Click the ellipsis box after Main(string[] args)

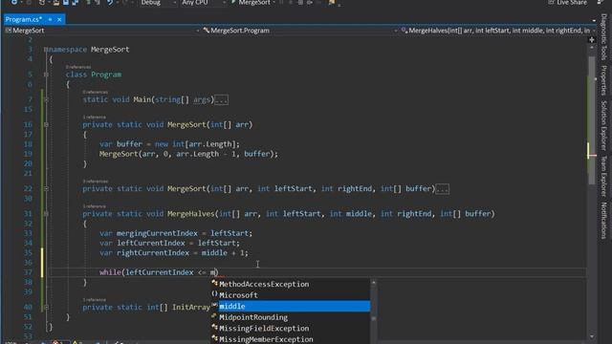pyautogui.click(x=221, y=99)
